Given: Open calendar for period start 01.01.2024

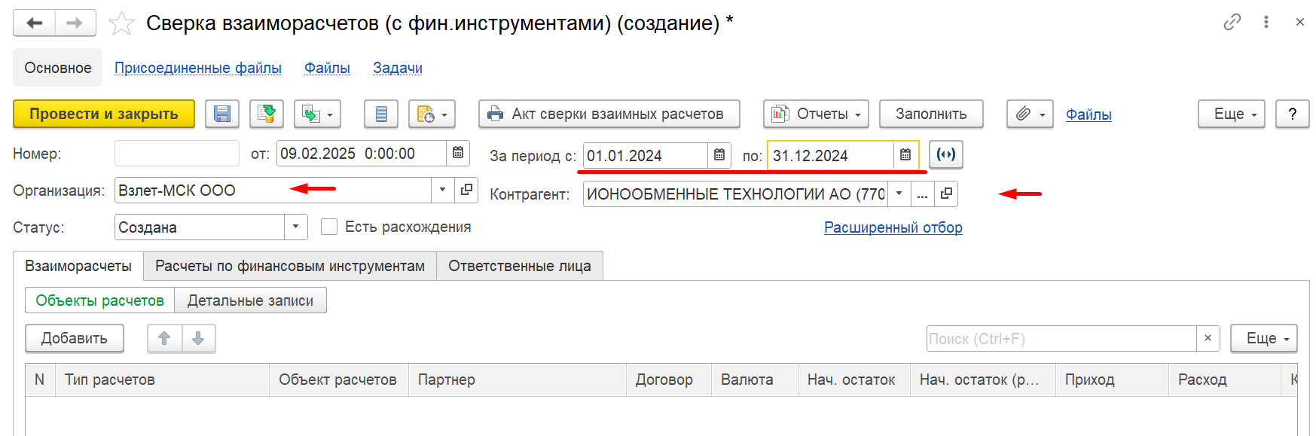Looking at the screenshot, I should [719, 155].
